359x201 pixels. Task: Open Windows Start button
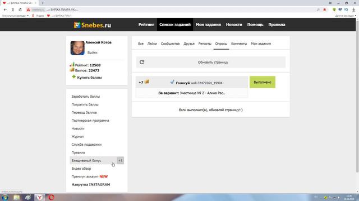5,197
